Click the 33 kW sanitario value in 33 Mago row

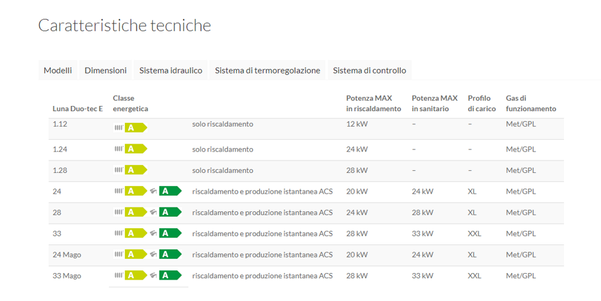tap(423, 276)
